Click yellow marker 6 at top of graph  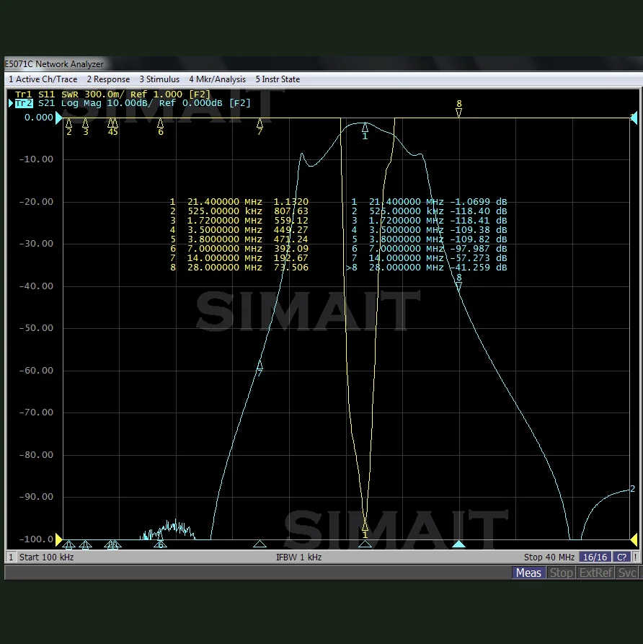click(x=161, y=123)
